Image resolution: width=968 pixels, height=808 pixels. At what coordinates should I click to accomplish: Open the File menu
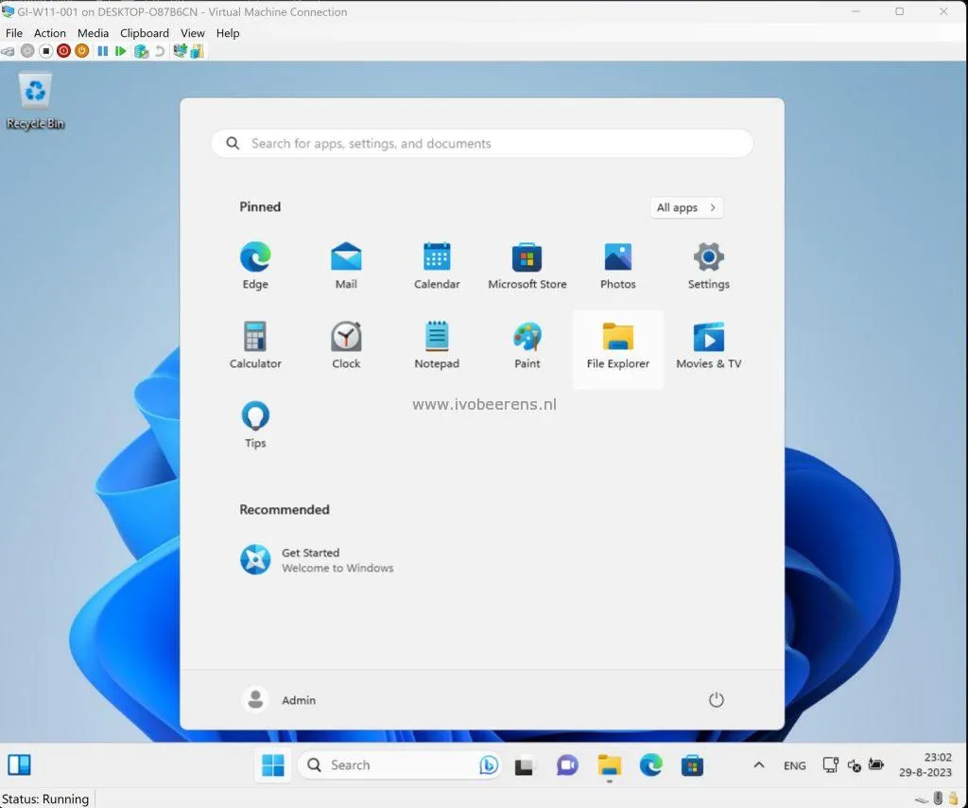13,33
